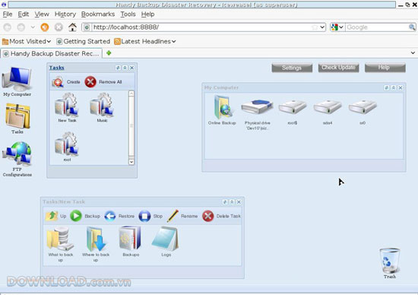Click the Stop icon

[144, 216]
